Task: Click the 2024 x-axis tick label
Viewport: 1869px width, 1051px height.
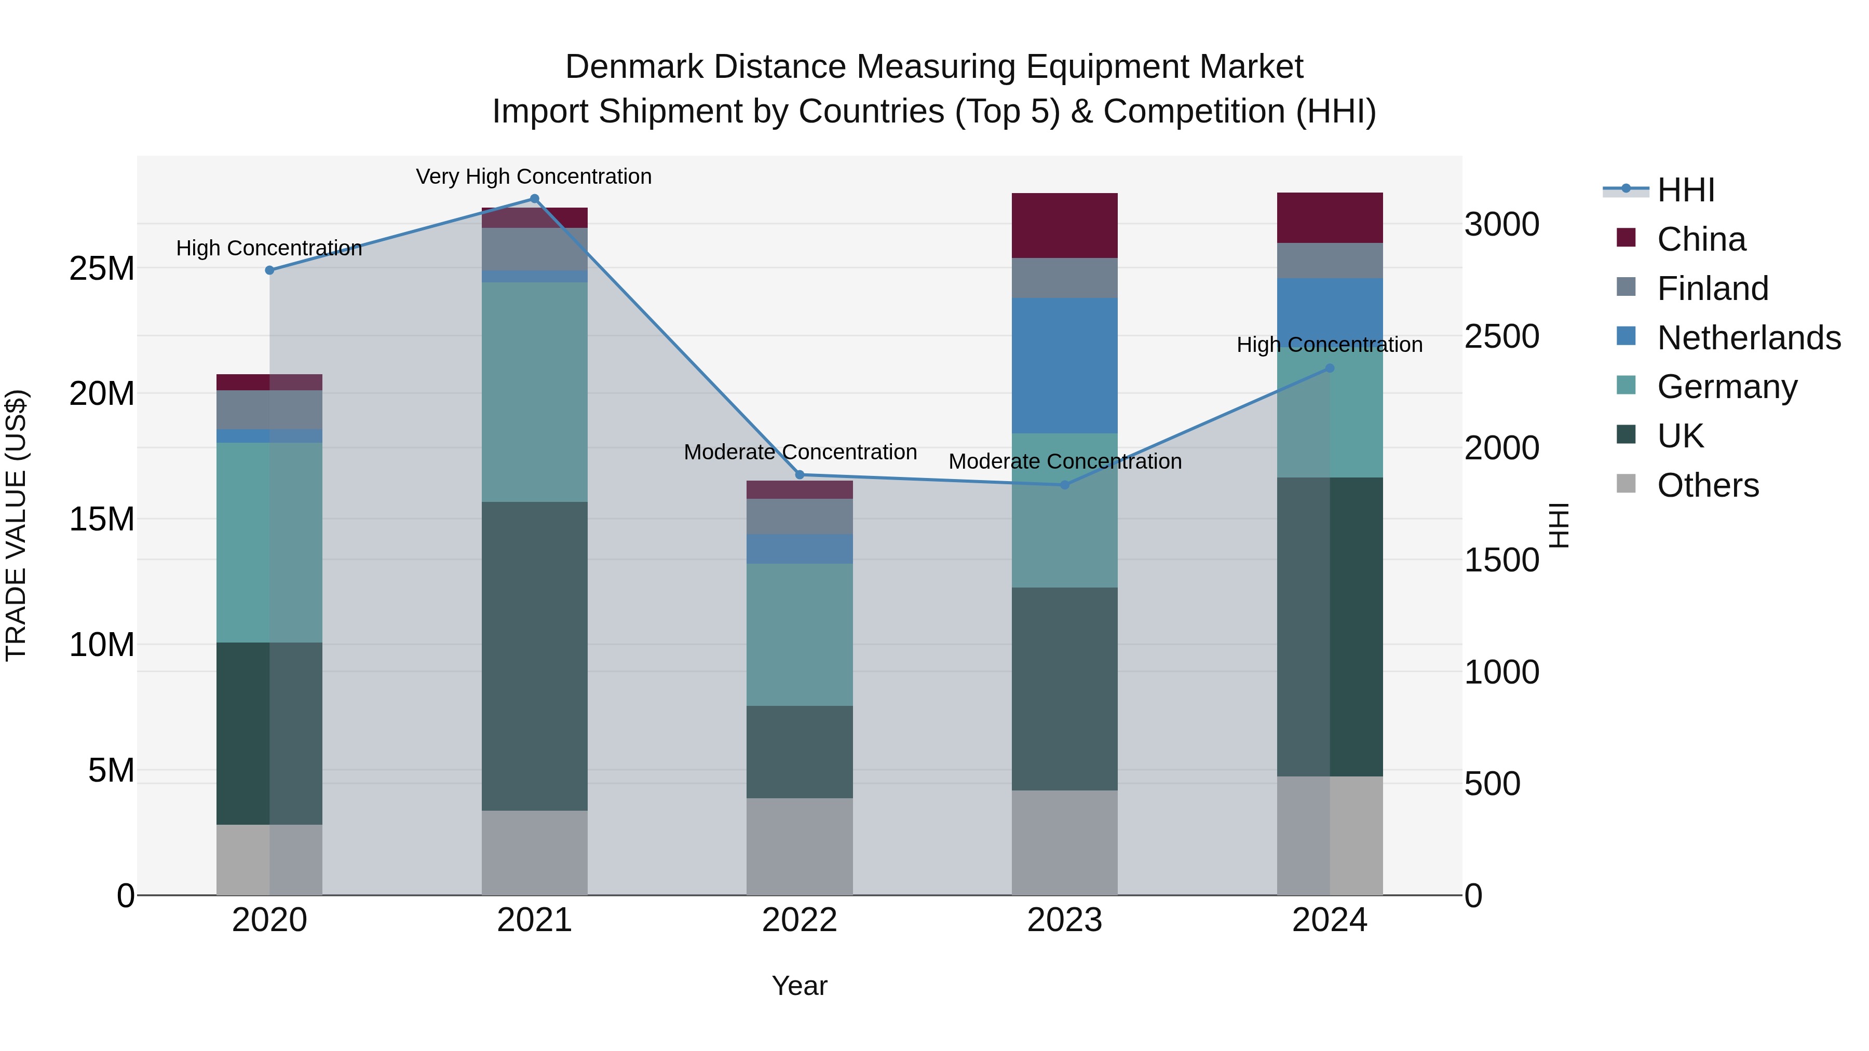Action: pos(1329,920)
